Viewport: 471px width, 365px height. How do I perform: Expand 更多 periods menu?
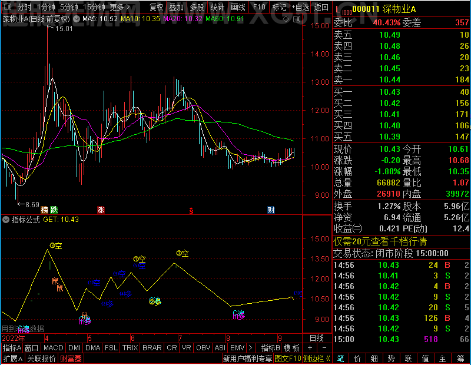(120, 7)
